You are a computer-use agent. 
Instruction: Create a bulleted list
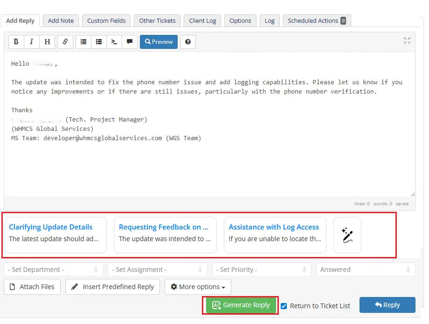click(83, 41)
